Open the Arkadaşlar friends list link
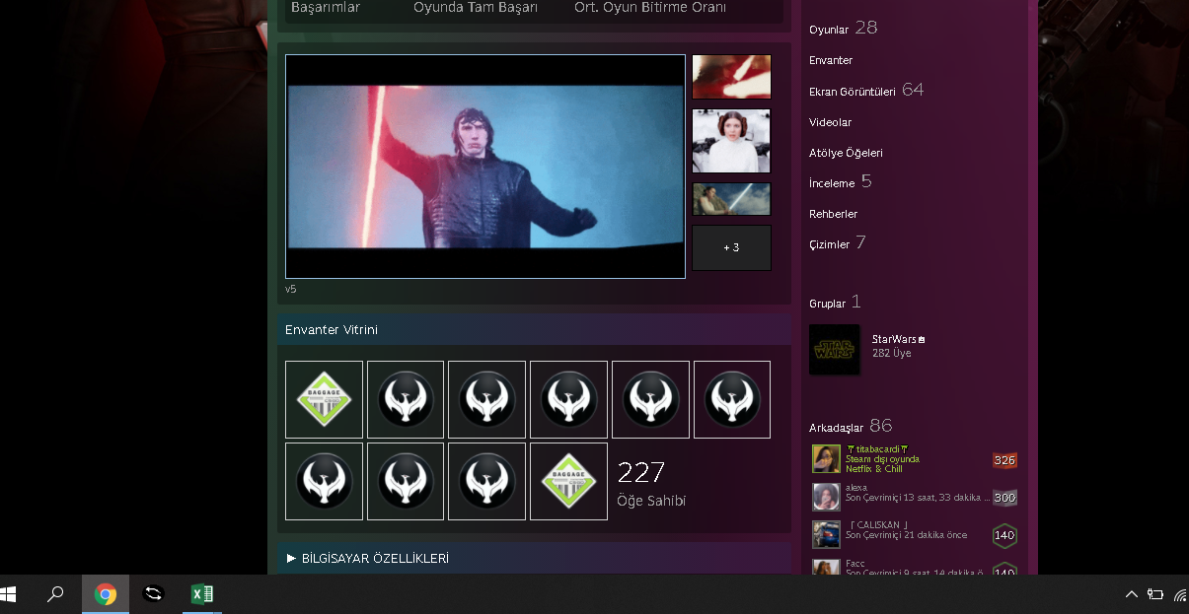Screen dimensions: 1189x614 pyautogui.click(x=851, y=427)
